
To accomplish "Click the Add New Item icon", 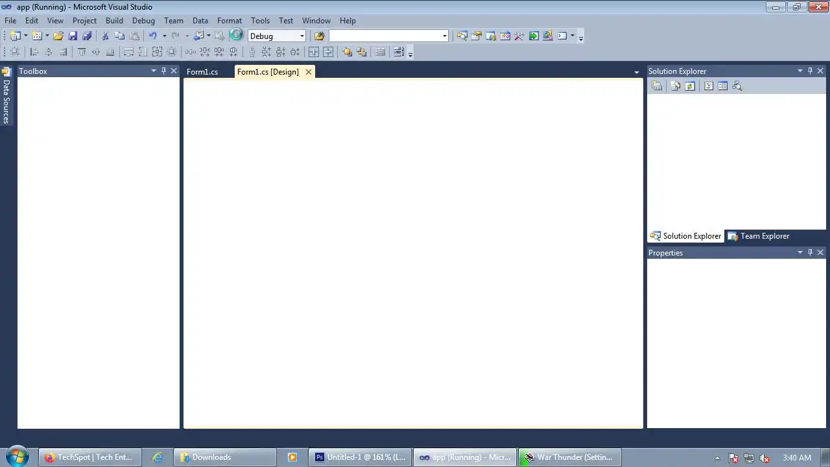I will (37, 36).
